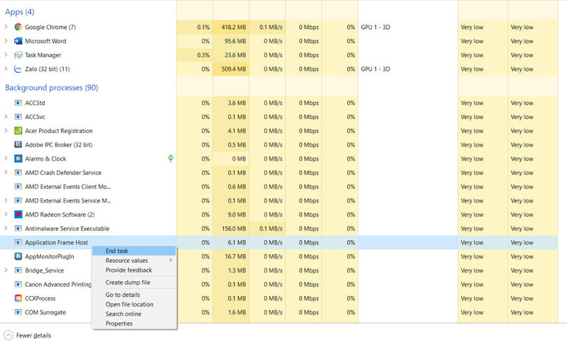Expand the AMD Crash Defender Service row
The height and width of the screenshot is (342, 567).
[x=6, y=172]
